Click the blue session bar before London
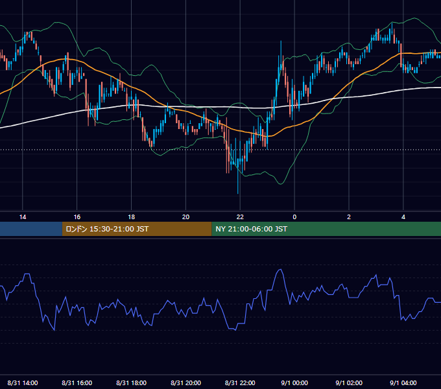The height and width of the screenshot is (389, 441). [x=31, y=229]
